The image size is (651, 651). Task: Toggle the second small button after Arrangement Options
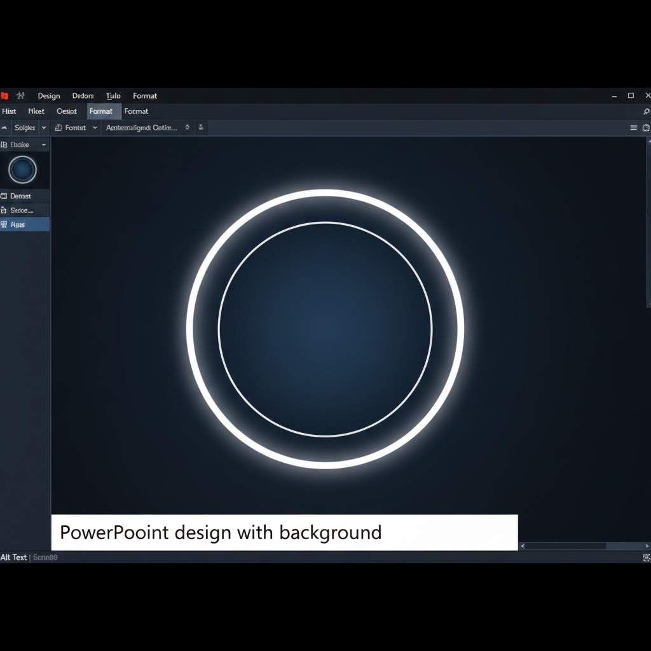201,127
